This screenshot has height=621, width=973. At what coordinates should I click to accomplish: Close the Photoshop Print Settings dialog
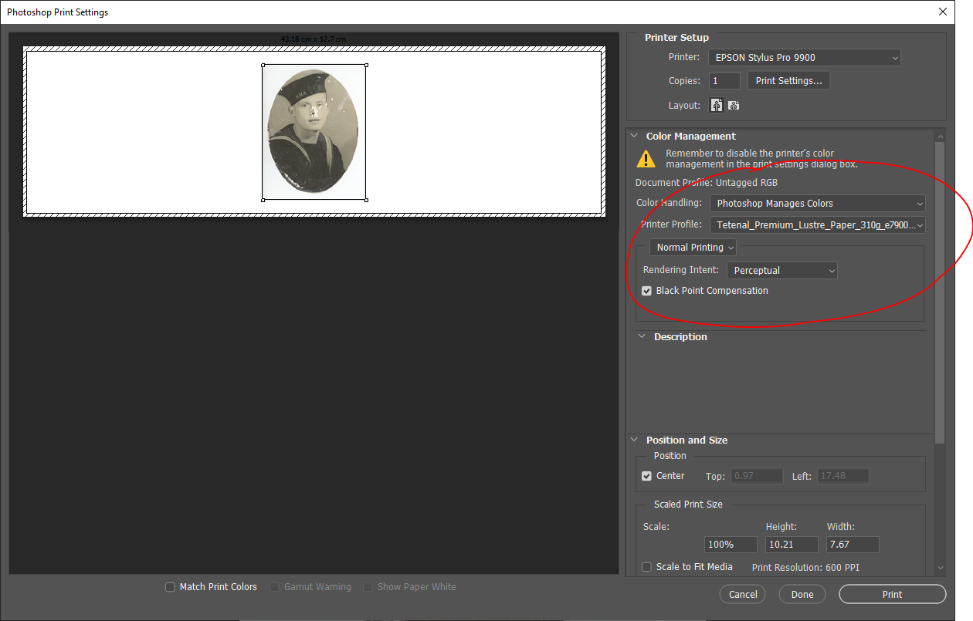[943, 12]
